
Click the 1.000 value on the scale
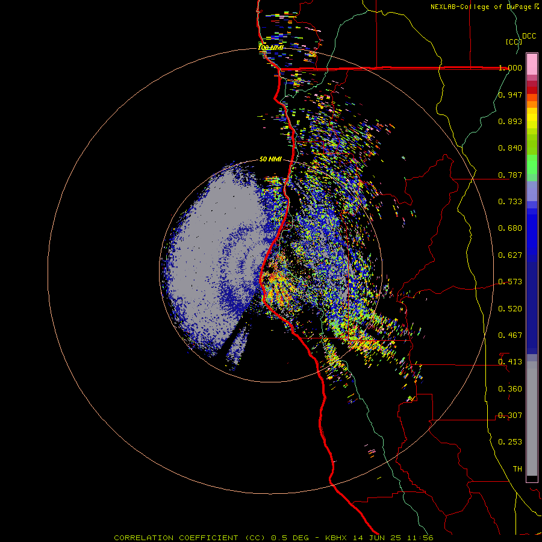[510, 67]
